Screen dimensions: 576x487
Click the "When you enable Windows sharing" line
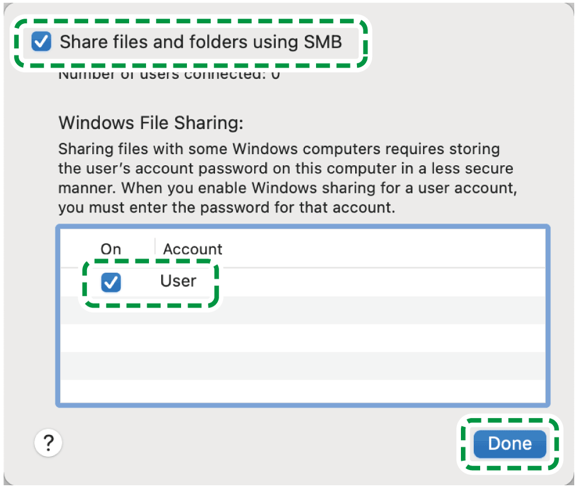coord(289,188)
